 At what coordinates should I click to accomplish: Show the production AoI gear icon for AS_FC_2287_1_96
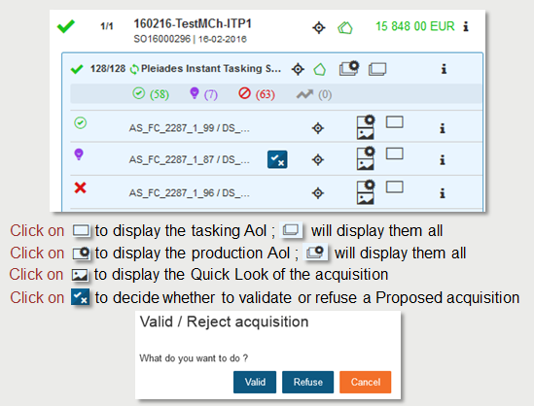369,186
